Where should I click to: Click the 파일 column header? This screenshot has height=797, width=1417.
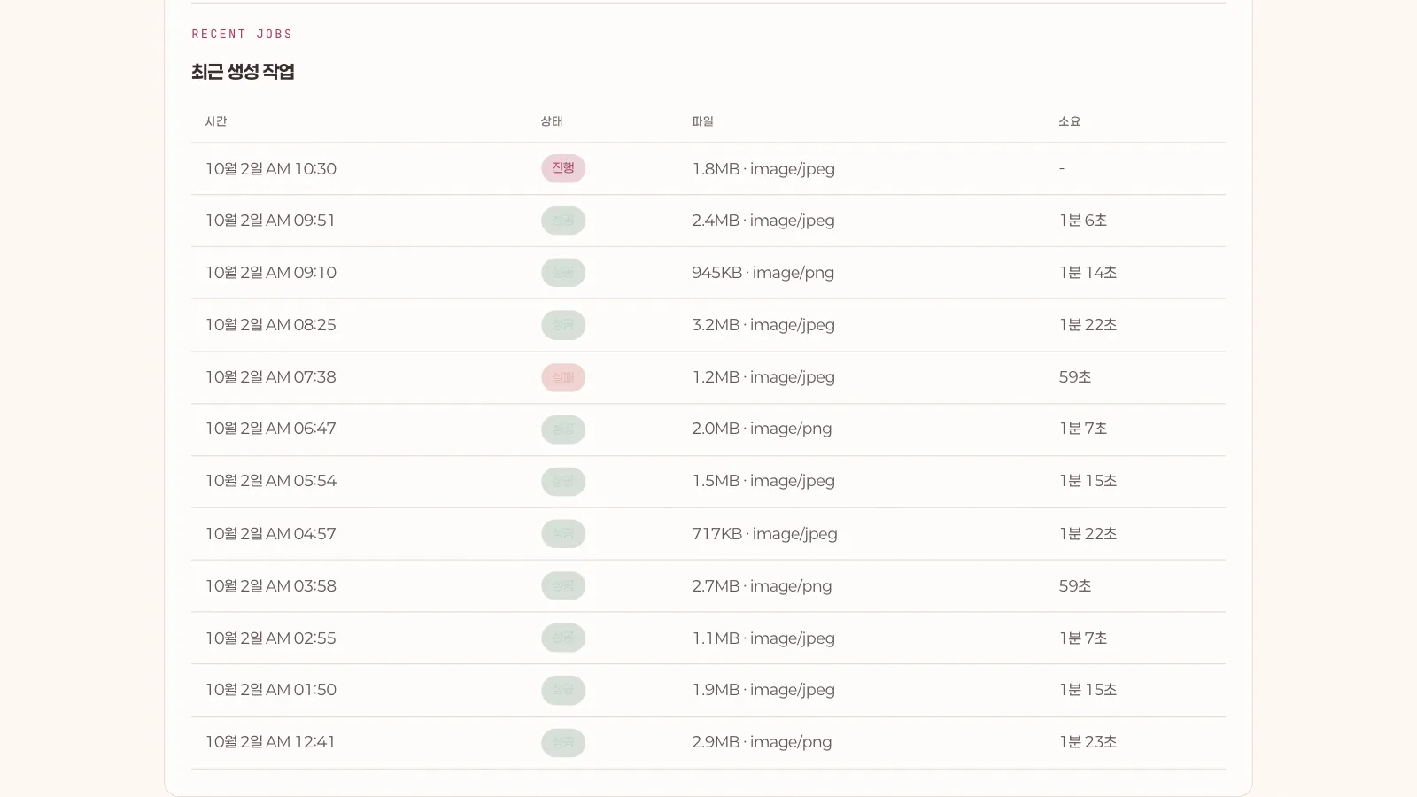[x=702, y=121]
